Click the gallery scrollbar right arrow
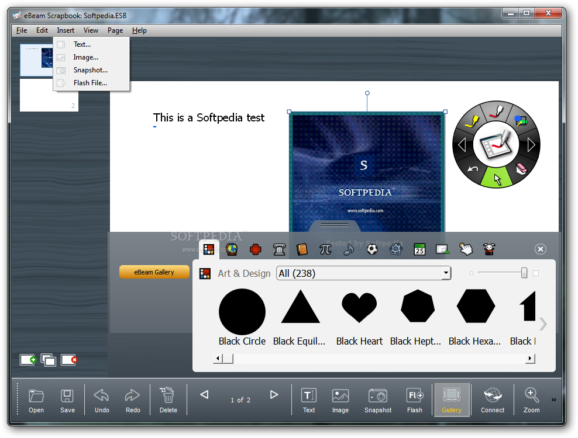Screen dimensions: 578x438 click(x=530, y=358)
